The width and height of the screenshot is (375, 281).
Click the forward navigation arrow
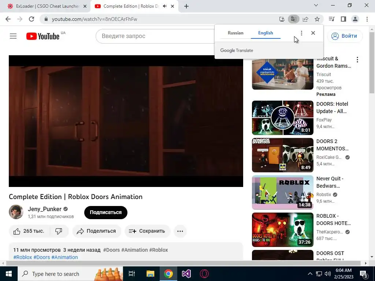point(20,19)
